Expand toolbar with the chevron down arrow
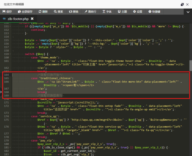 (x=188, y=12)
